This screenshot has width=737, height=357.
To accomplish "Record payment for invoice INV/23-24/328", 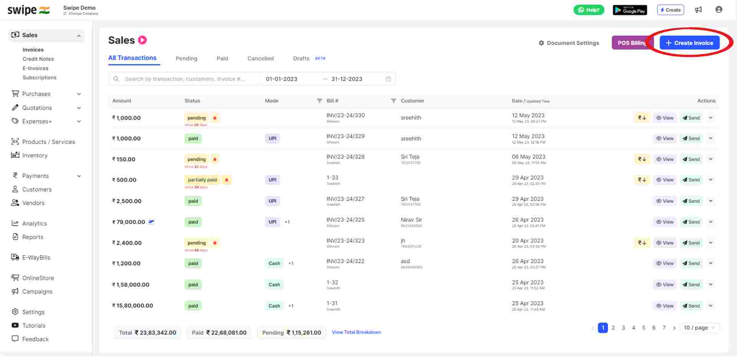I will 642,159.
